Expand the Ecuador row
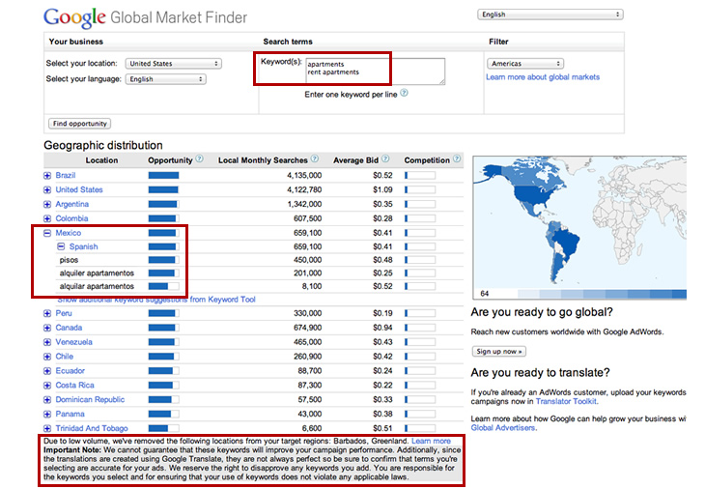 [x=47, y=371]
